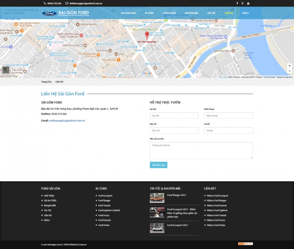Open Giới Thiệu footer link
The image size is (294, 249).
point(49,196)
